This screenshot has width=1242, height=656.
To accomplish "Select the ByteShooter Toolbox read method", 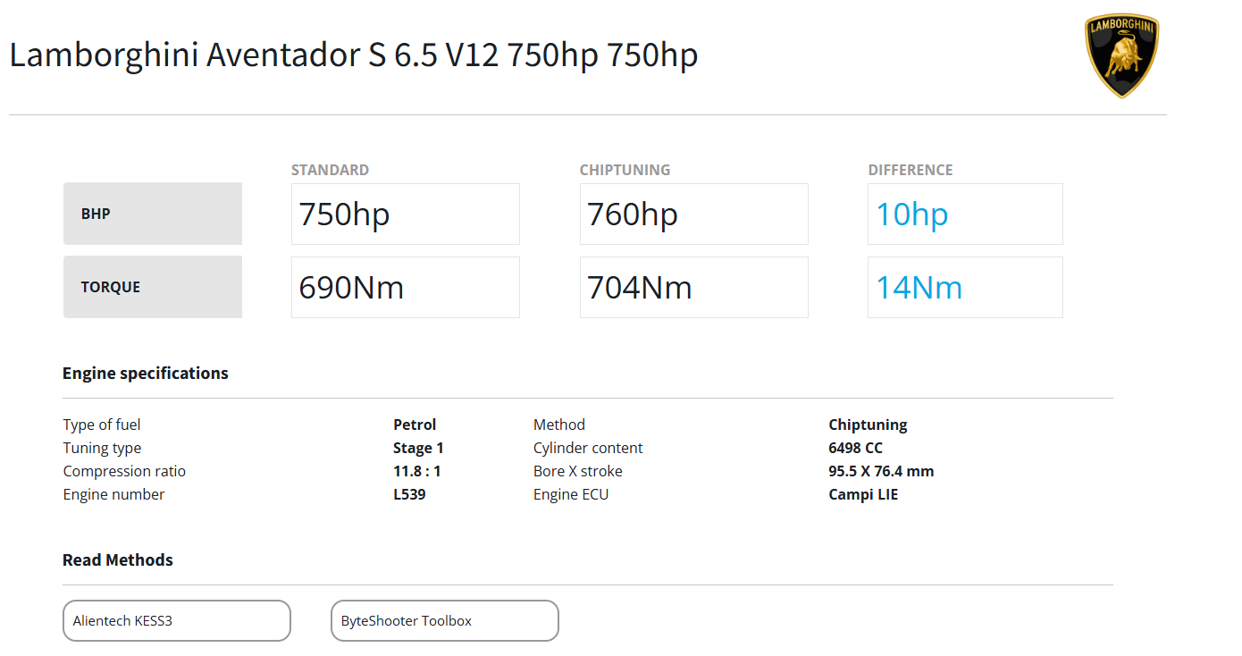I will click(x=444, y=620).
